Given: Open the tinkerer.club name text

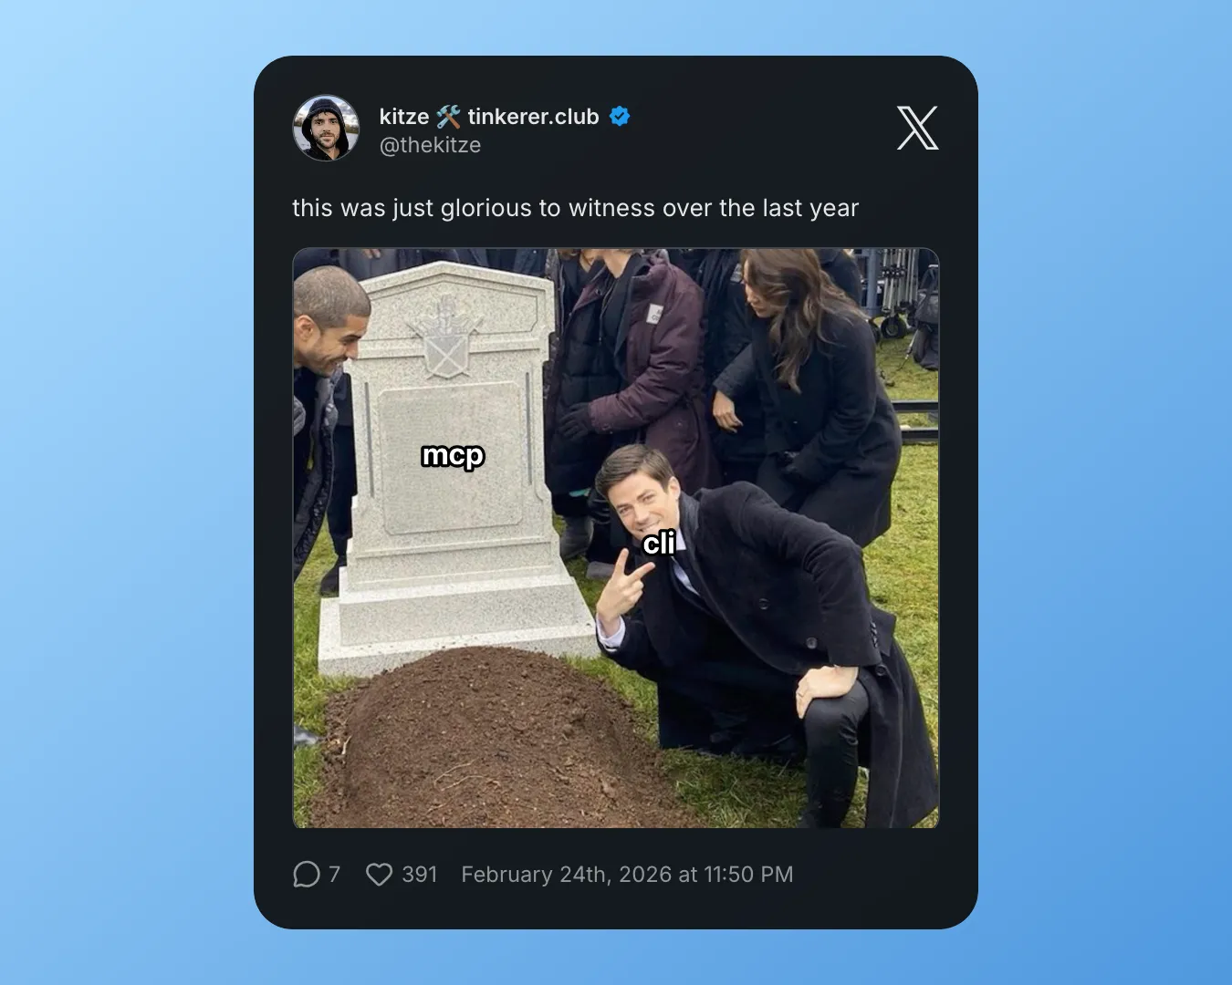Looking at the screenshot, I should pyautogui.click(x=533, y=117).
